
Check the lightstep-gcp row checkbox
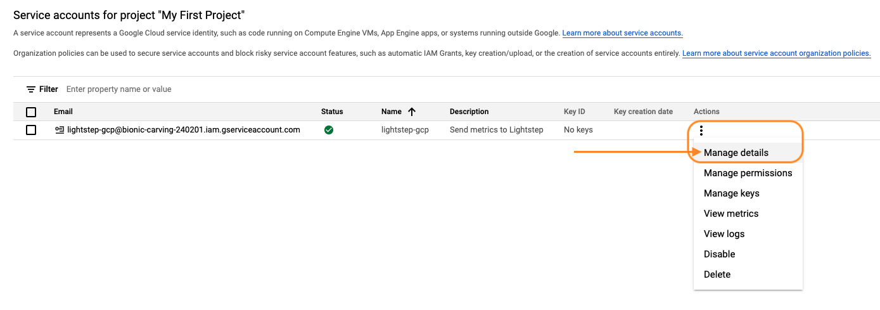click(31, 130)
